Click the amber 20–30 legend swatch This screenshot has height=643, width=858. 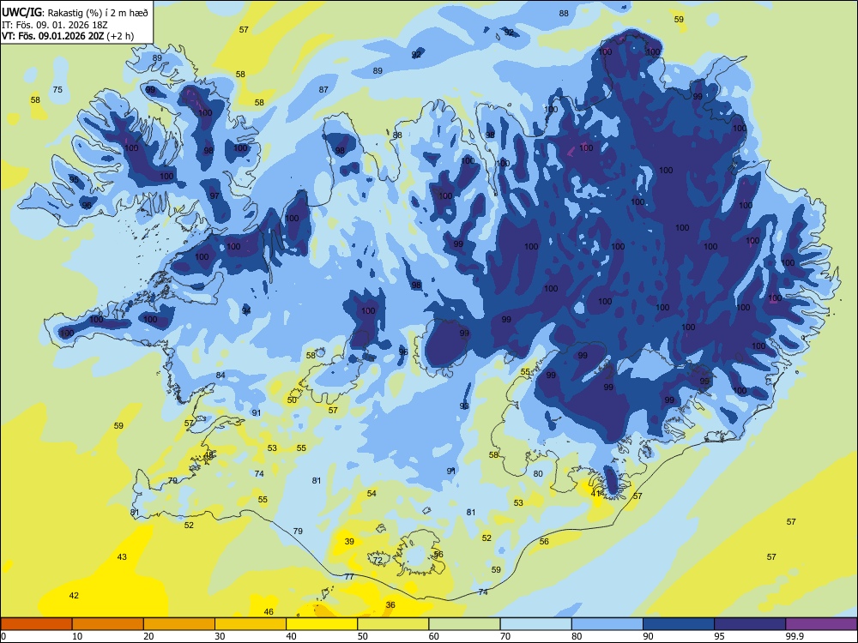(x=179, y=624)
